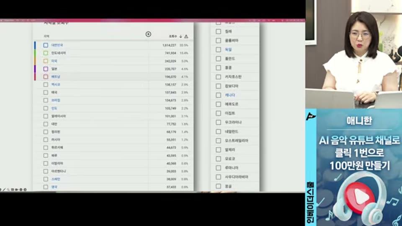Check the 태국 row checkbox

(46, 92)
